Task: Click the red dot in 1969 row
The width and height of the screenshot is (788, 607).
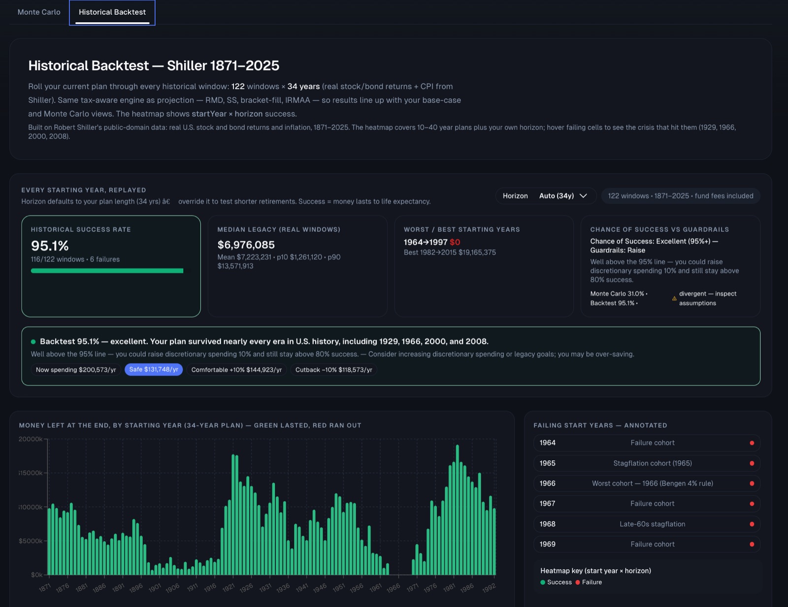Action: point(752,544)
